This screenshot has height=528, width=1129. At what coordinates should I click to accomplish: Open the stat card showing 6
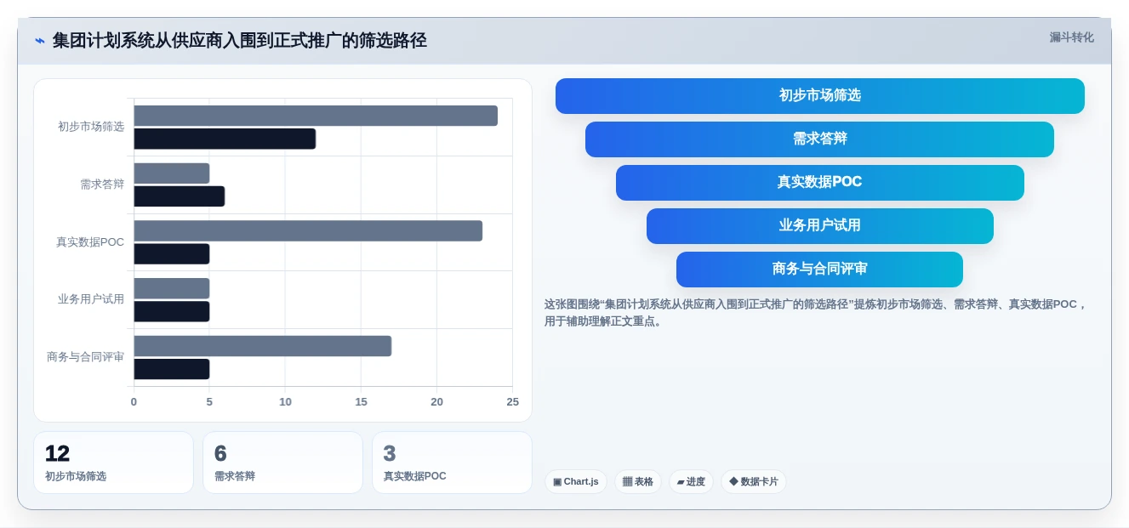[x=282, y=463]
